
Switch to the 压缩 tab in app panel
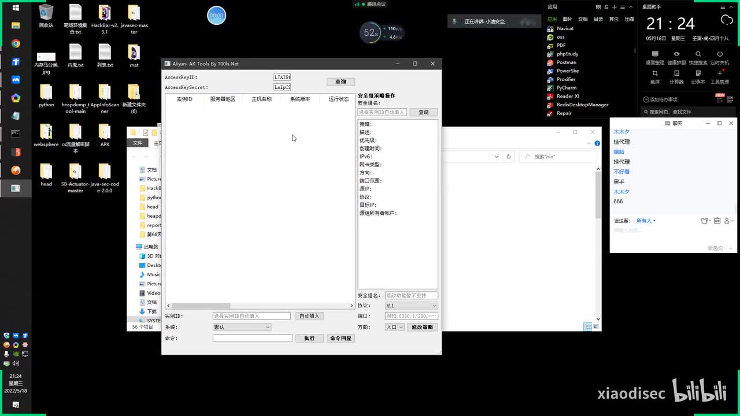point(629,19)
